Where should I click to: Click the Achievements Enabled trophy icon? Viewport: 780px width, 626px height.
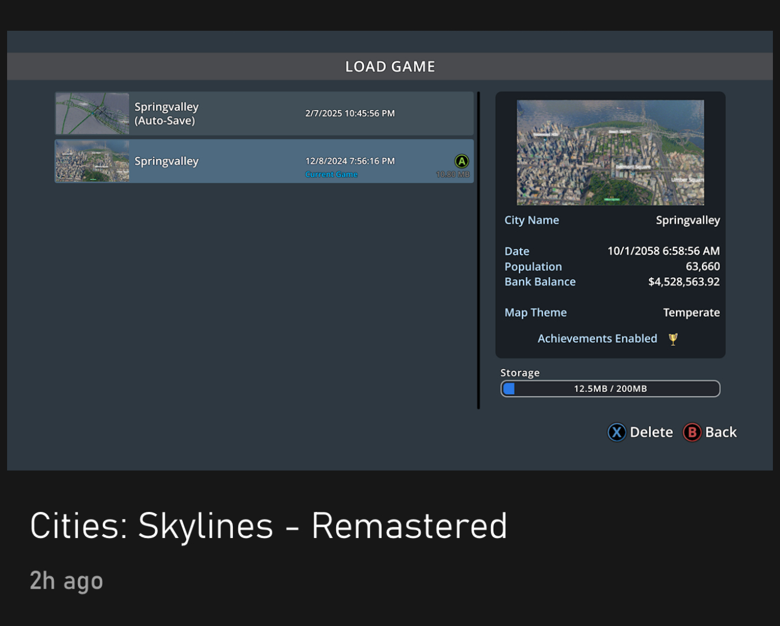pyautogui.click(x=673, y=339)
